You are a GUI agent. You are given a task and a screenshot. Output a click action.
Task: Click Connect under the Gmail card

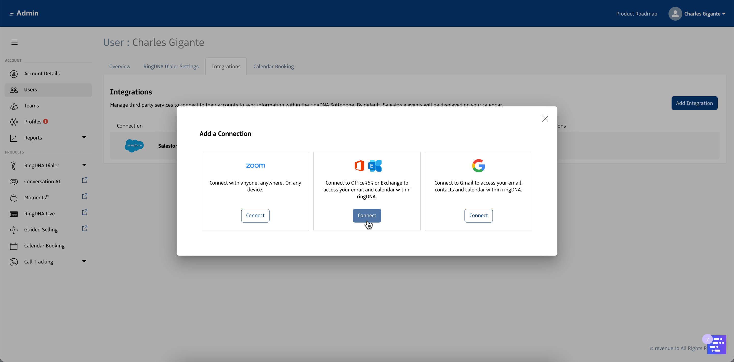point(478,215)
